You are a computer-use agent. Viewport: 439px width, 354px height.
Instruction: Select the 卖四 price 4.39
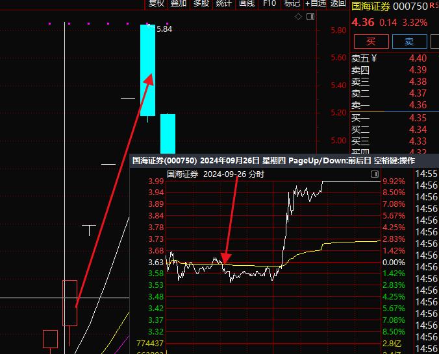coord(418,70)
